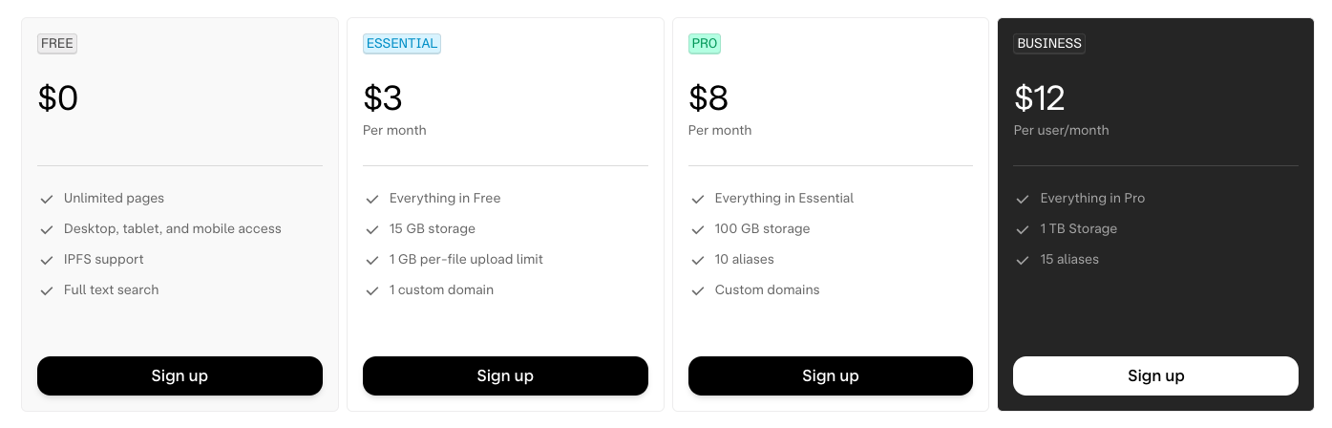Click checkmark beside Full text search
The height and width of the screenshot is (428, 1332).
(46, 290)
